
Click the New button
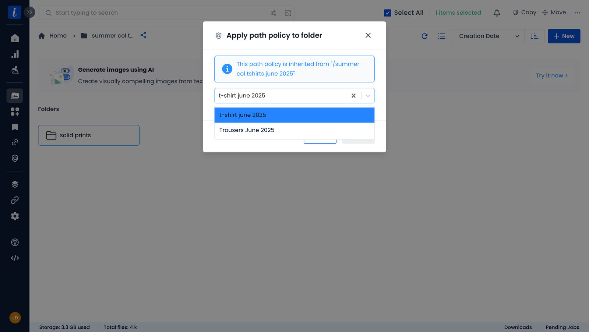tap(564, 36)
